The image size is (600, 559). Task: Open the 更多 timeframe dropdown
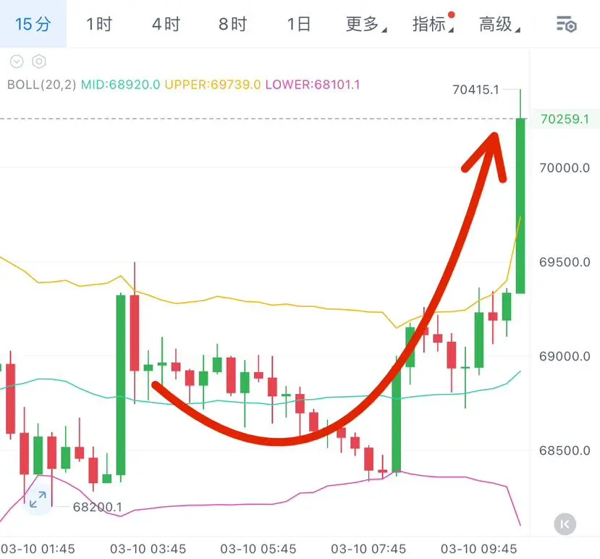[366, 24]
